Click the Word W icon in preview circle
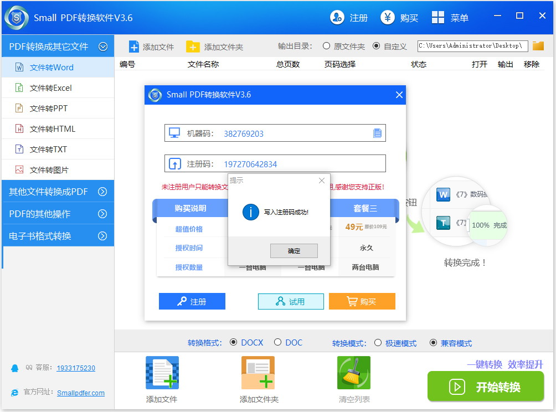Viewport: 556px width, 412px height. [443, 194]
